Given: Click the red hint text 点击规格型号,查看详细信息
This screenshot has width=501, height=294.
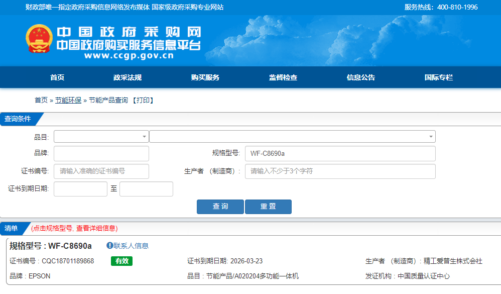Looking at the screenshot, I should (74, 228).
